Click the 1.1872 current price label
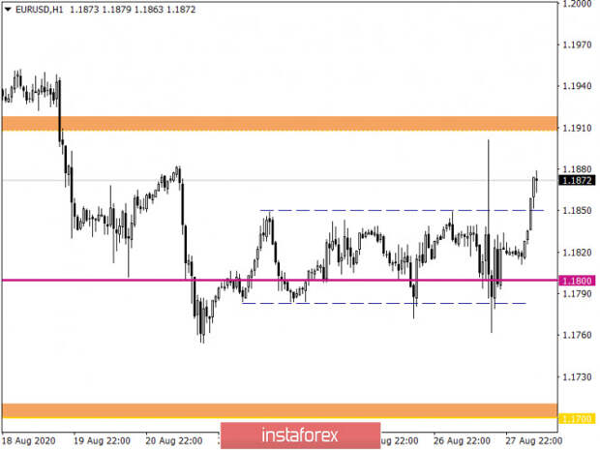The height and width of the screenshot is (450, 600). click(x=577, y=180)
